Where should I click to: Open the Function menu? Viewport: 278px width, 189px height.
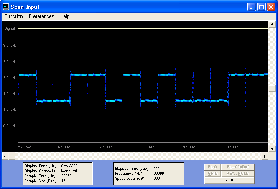tap(14, 16)
